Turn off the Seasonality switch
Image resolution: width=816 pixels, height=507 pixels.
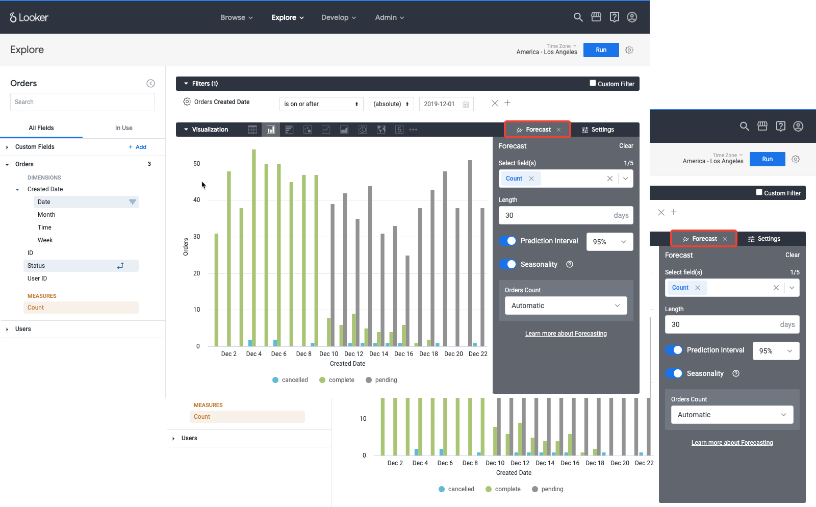507,264
